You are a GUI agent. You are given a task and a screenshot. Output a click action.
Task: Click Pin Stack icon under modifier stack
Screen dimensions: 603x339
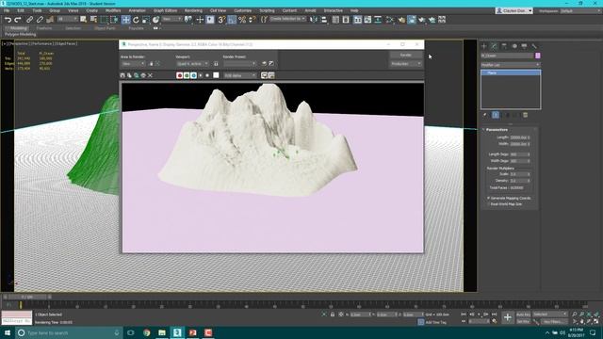[x=484, y=115]
